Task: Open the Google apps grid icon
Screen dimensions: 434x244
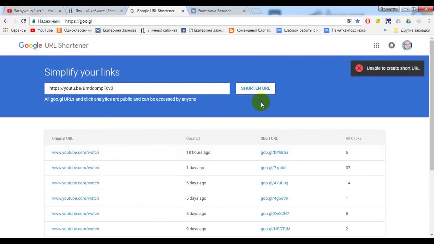Action: 376,45
